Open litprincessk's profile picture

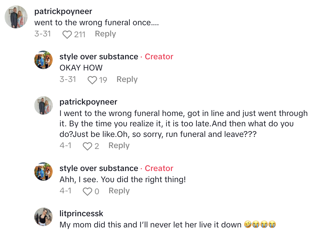[43, 217]
